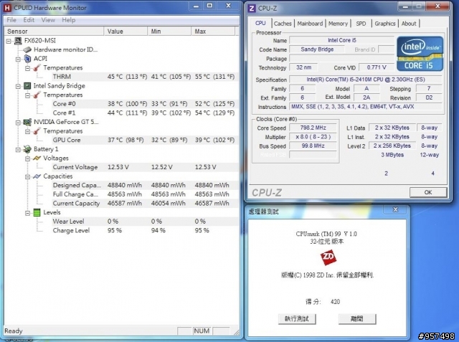This screenshot has width=459, height=342.
Task: Click the Multiplier x 8.0 field
Action: (x=313, y=137)
